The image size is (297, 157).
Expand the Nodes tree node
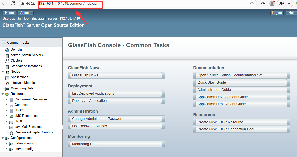[3, 72]
